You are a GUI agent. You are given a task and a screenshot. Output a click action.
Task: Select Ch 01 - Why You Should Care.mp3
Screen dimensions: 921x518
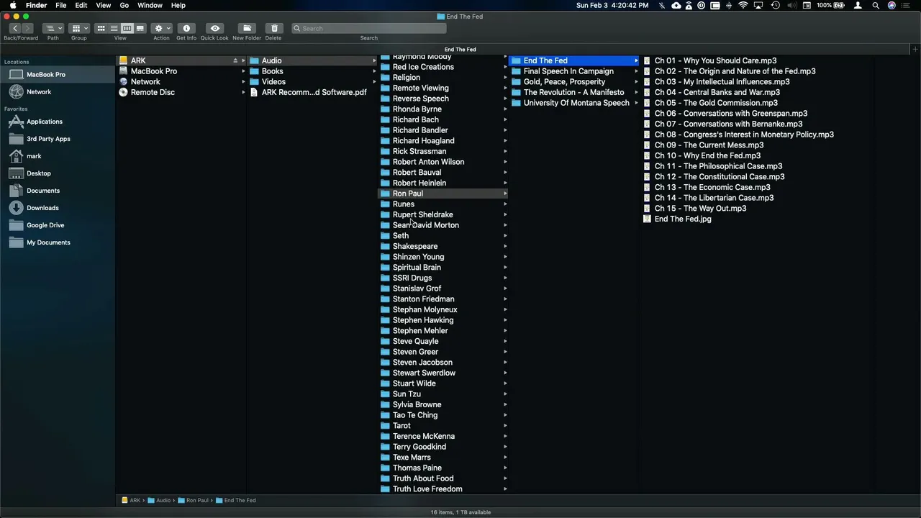coord(715,60)
